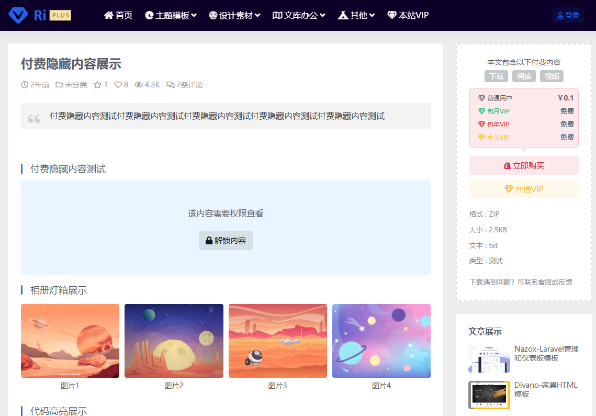Click 普通用户 price row

point(526,98)
